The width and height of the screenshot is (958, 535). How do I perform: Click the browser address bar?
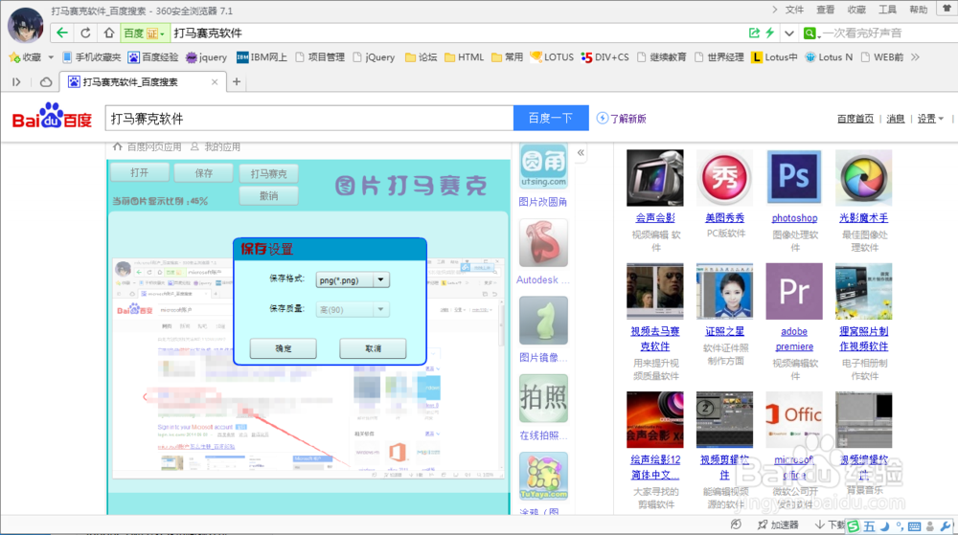pos(457,33)
